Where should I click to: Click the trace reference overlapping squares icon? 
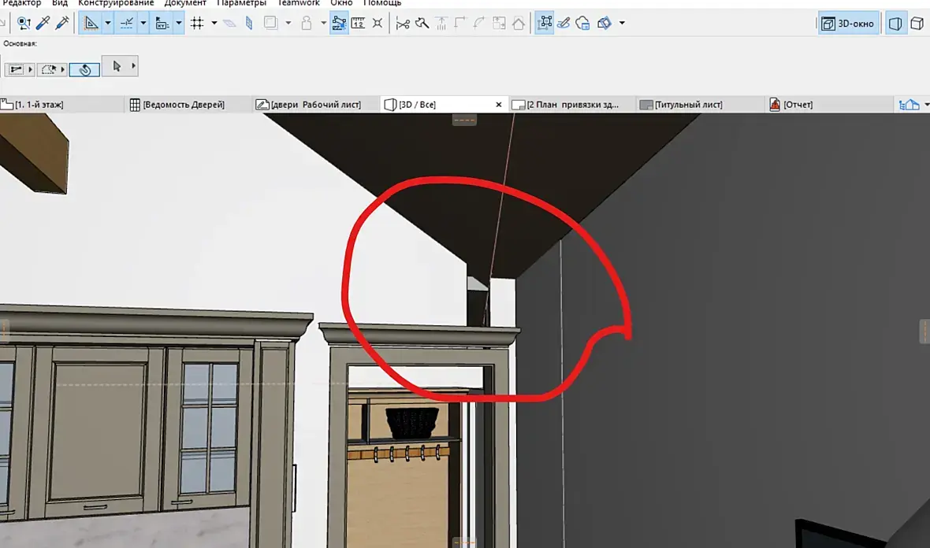click(270, 23)
